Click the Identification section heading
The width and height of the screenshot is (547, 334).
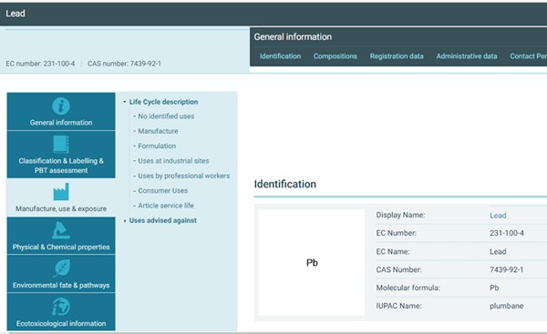(285, 184)
